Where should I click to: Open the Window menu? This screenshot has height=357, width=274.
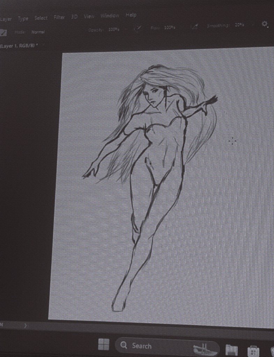[110, 16]
